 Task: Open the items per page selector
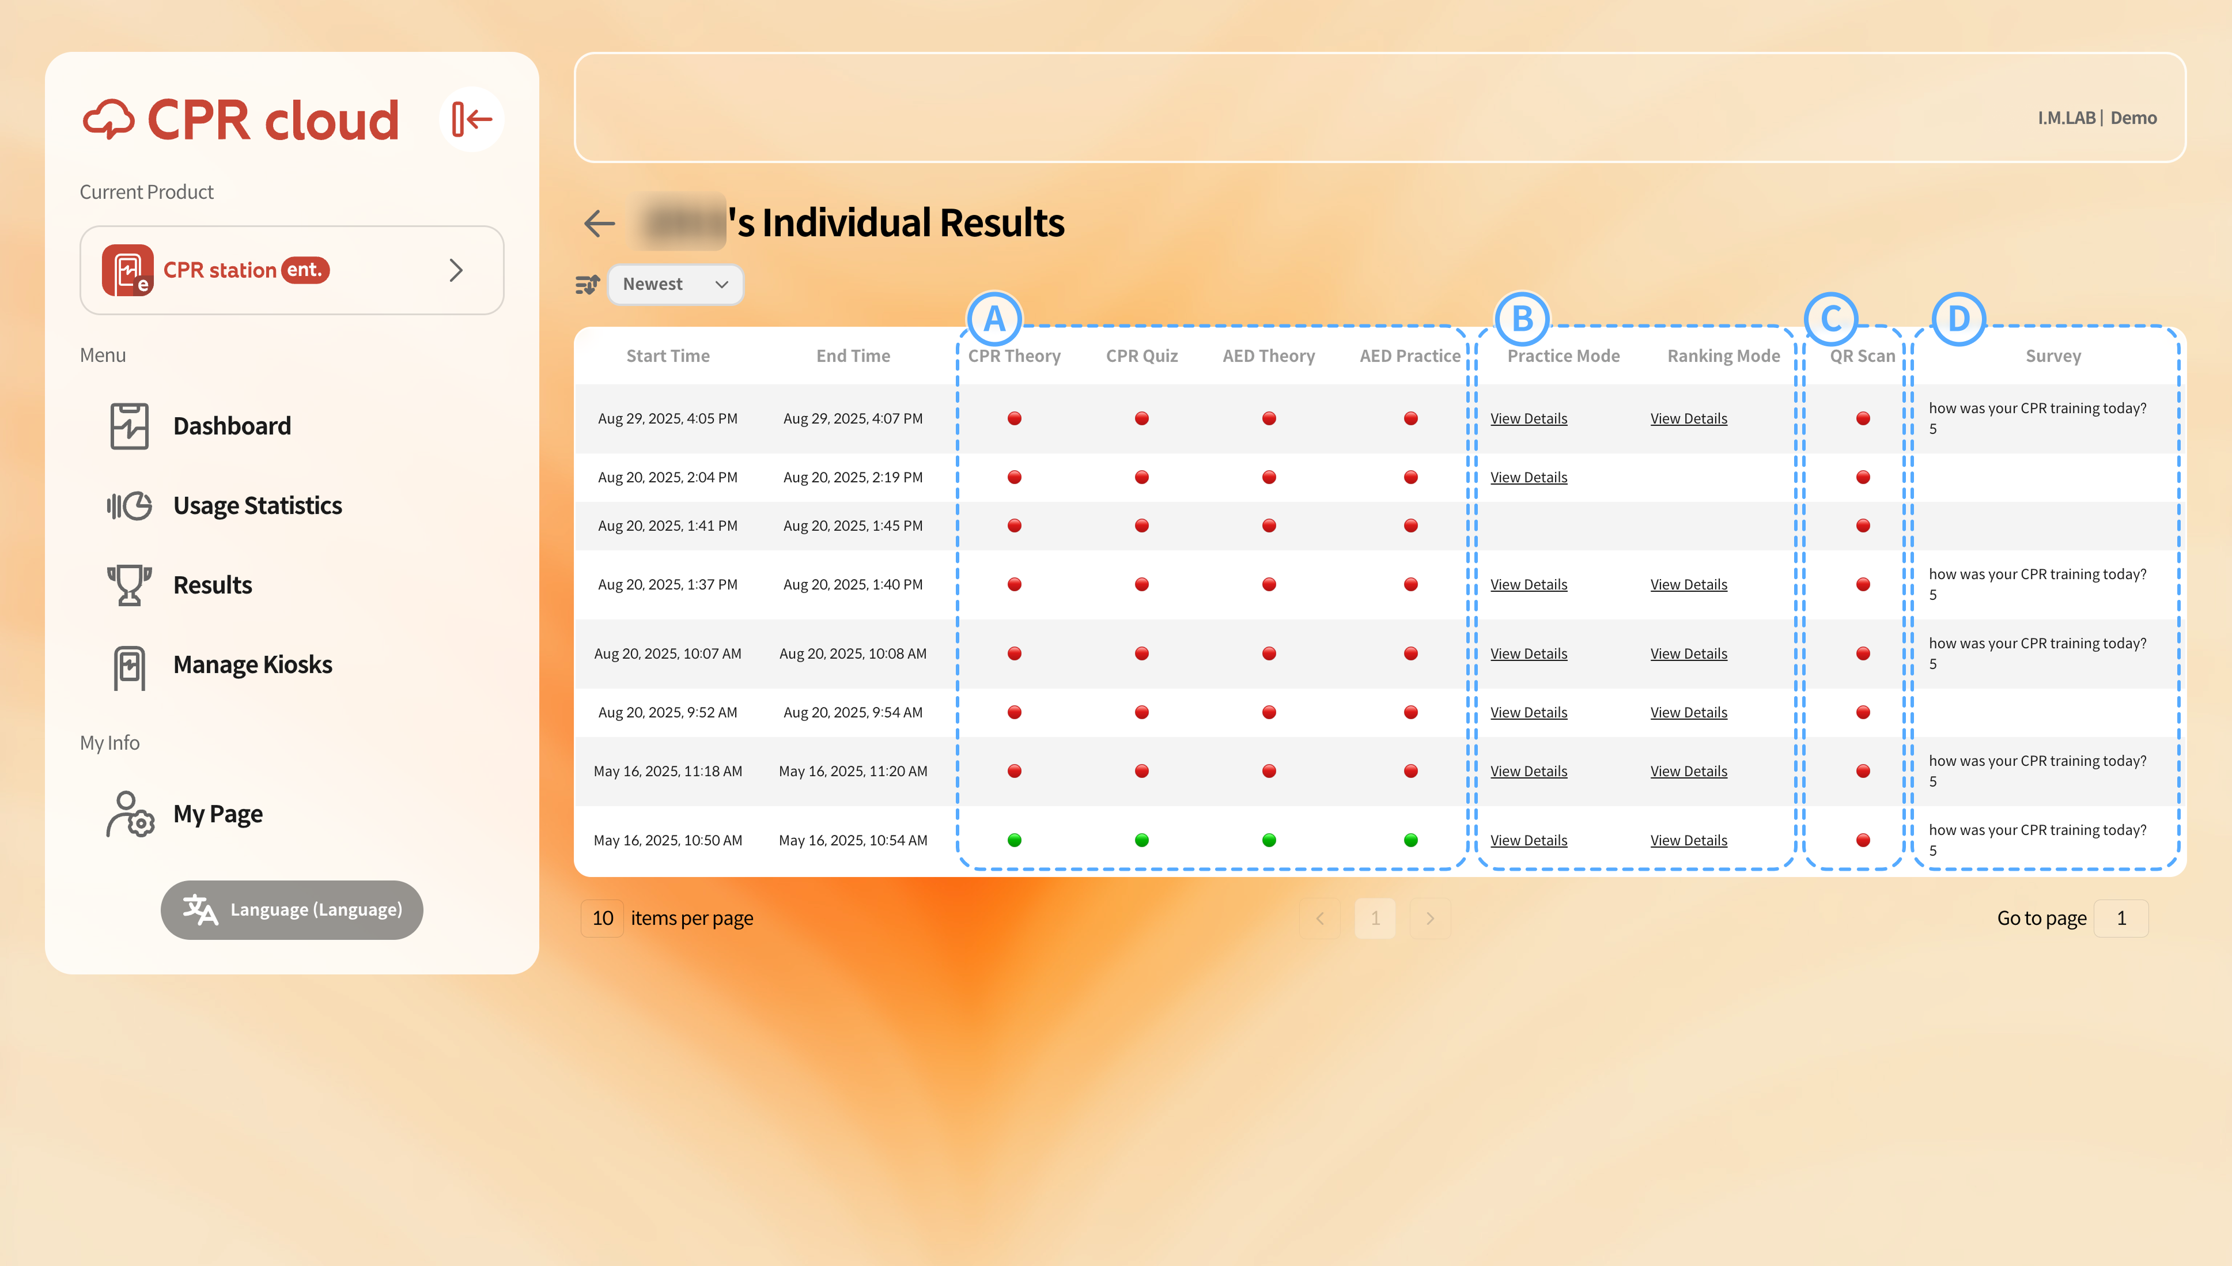602,918
